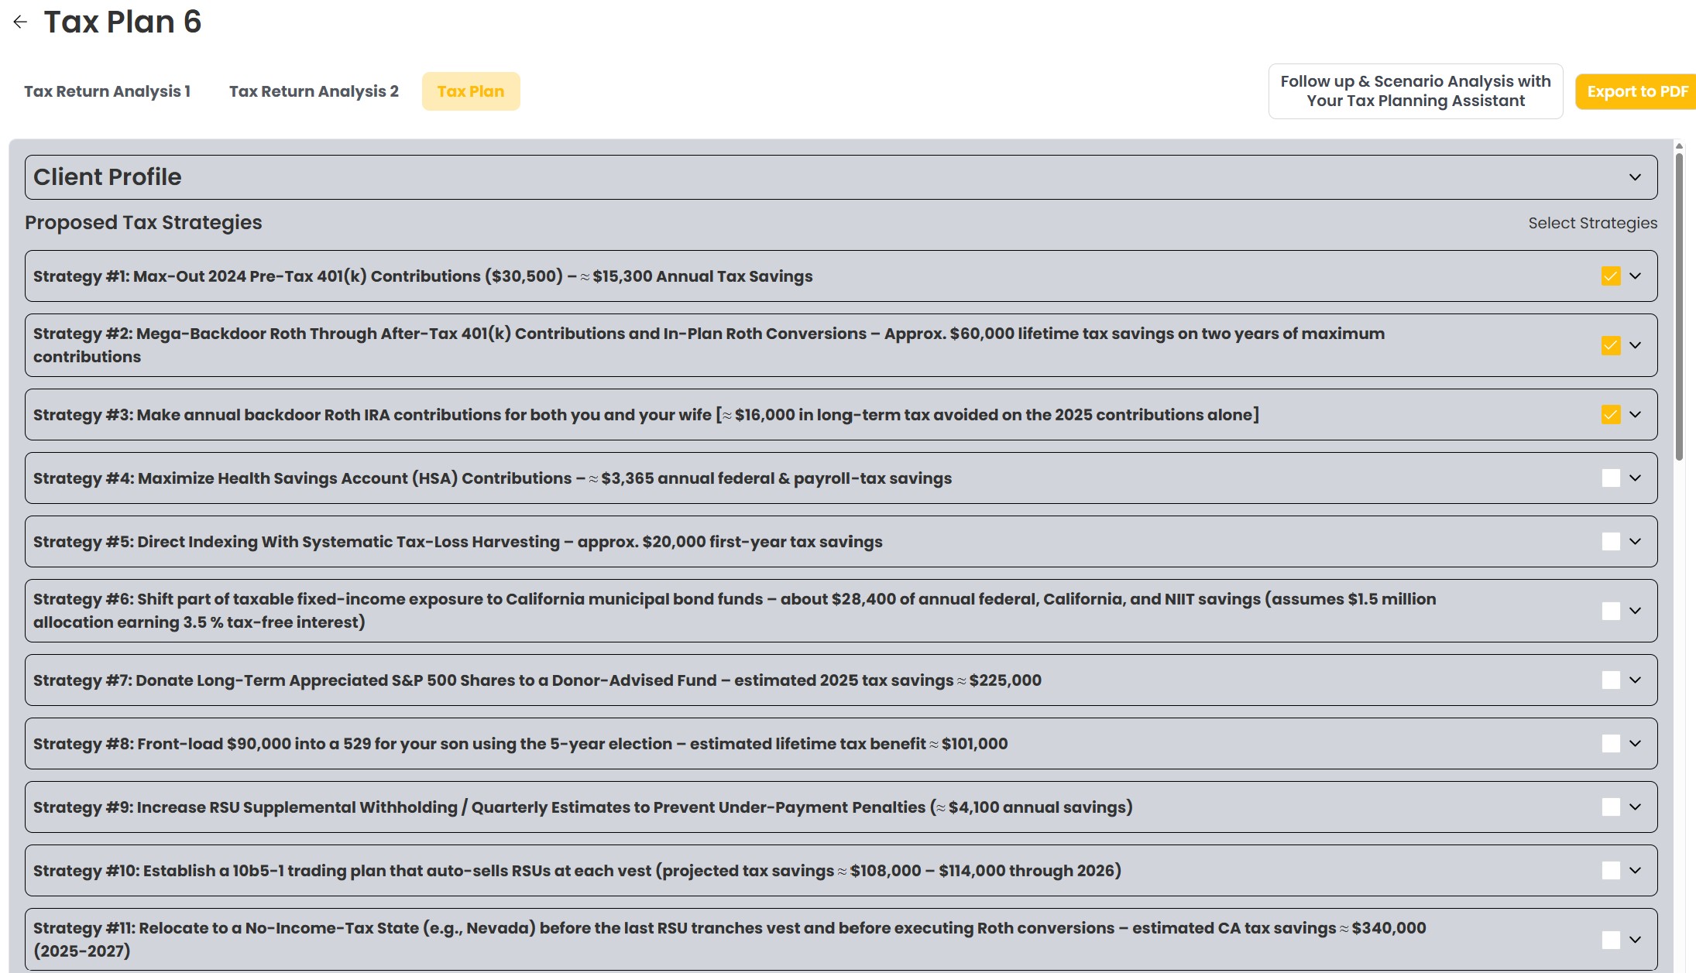Expand Strategy #11 relocation chevron

1635,940
